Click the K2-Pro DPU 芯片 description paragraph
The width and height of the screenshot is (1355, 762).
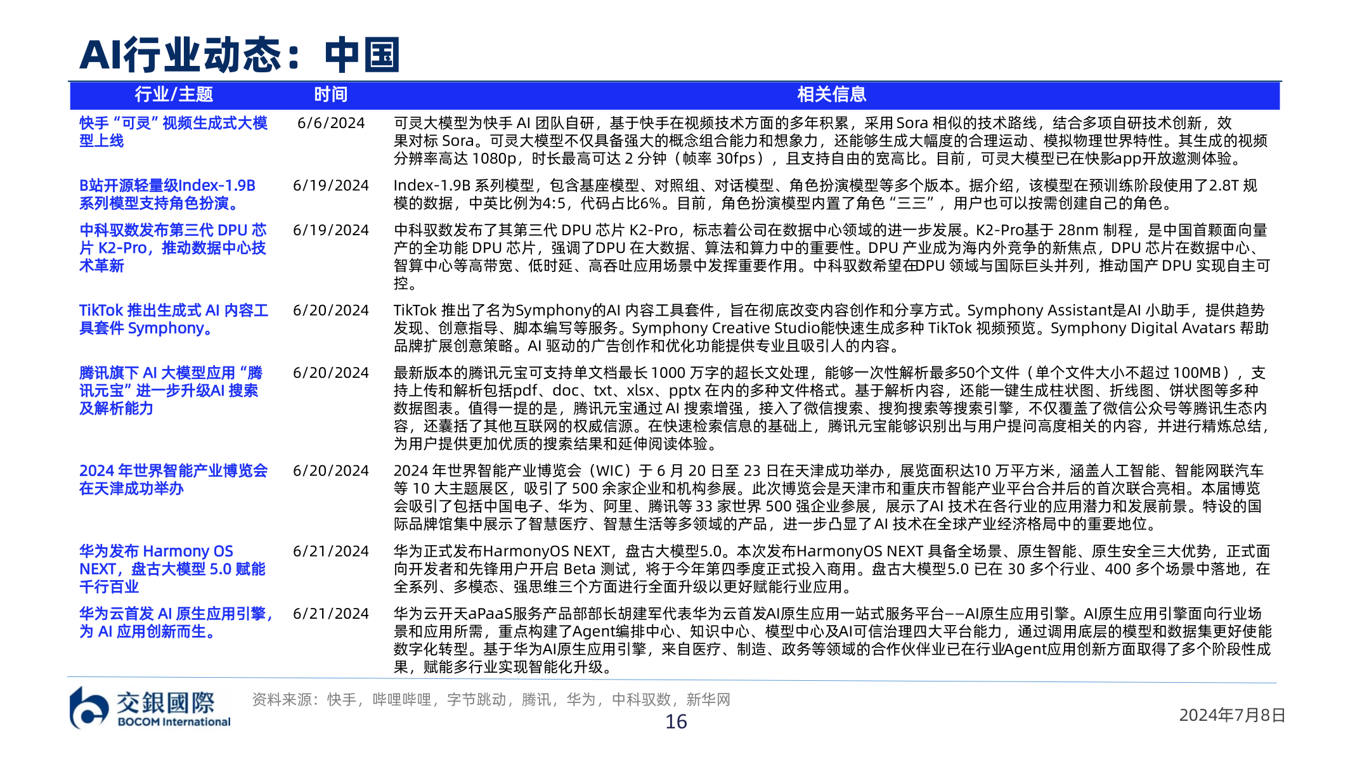point(832,257)
